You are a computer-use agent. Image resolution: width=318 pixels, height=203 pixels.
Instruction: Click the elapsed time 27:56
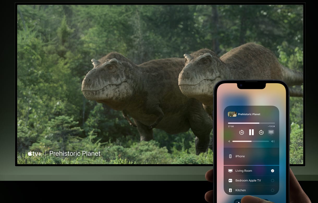231,126
